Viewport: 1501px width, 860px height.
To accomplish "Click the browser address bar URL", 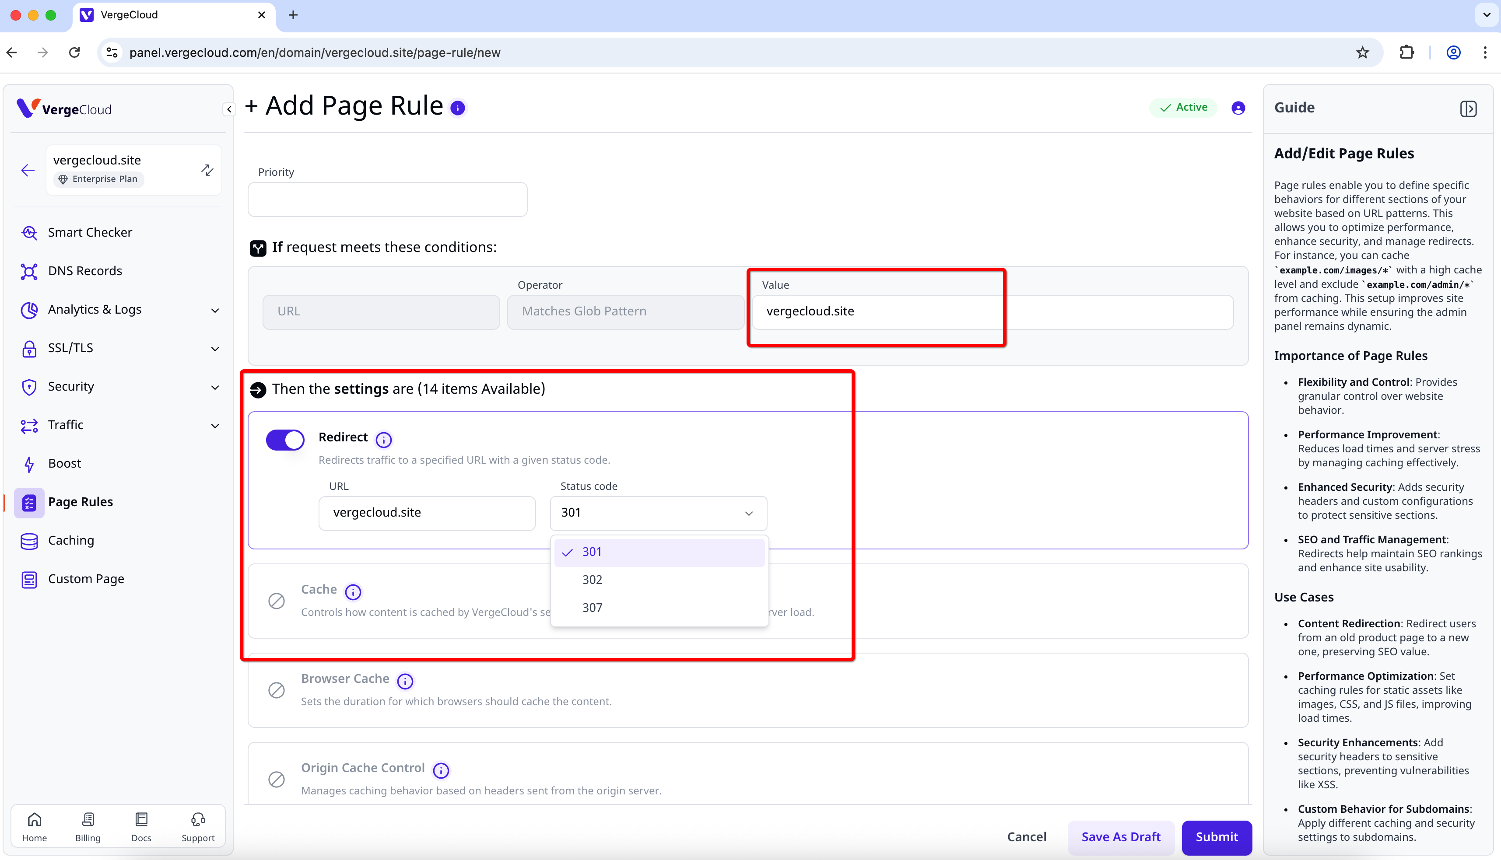I will pos(315,52).
